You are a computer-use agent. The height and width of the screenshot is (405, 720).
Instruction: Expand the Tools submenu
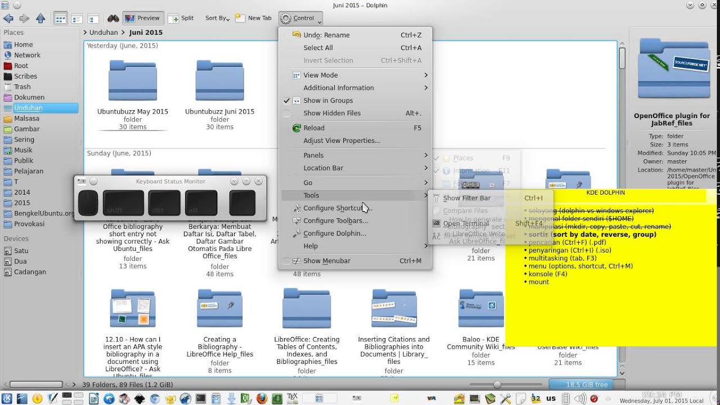tap(355, 195)
